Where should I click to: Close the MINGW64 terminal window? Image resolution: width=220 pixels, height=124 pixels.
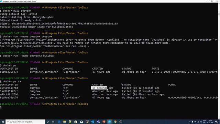tap(217, 1)
